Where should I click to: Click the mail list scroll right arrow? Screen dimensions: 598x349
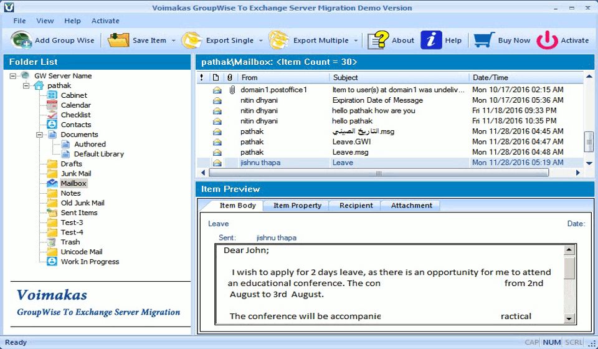coord(578,173)
